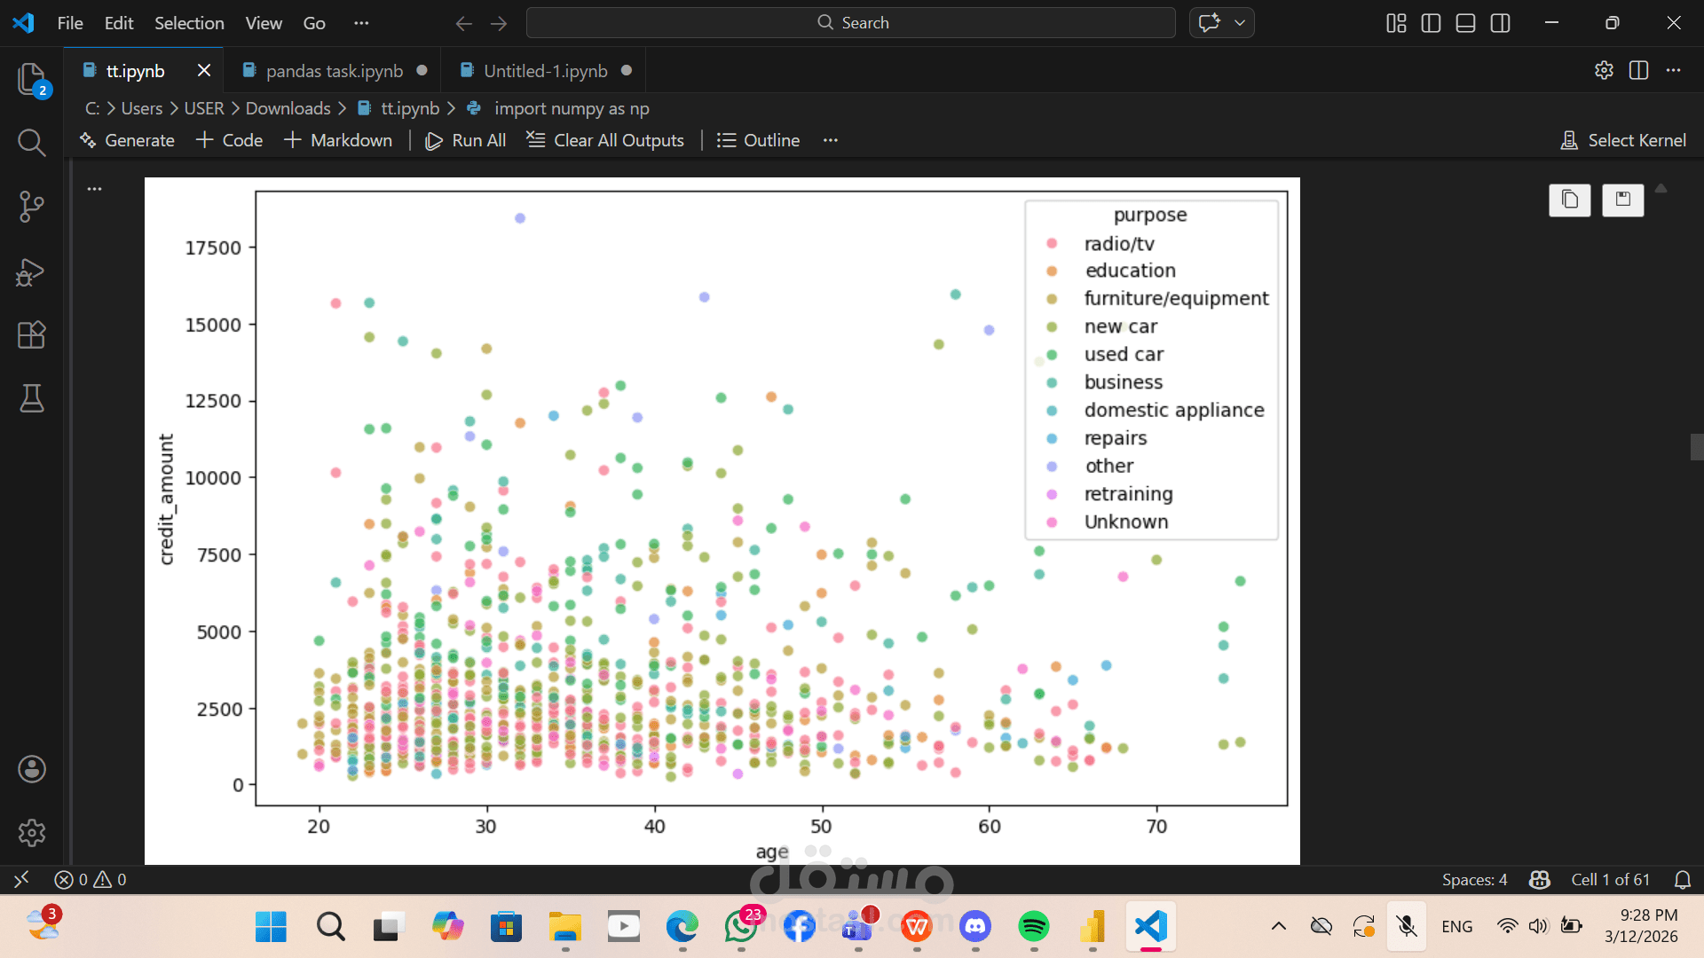Open the Extensions view

pos(32,335)
